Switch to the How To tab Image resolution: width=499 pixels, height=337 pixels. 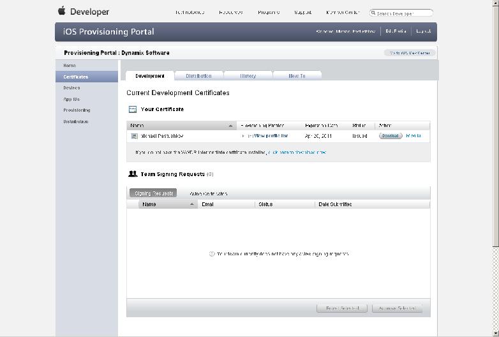pos(297,76)
